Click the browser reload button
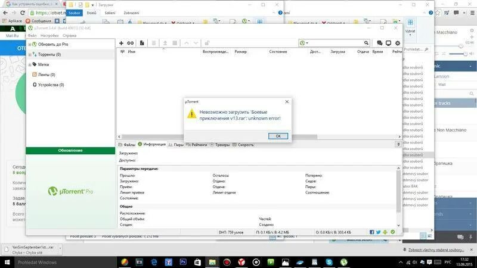Viewport: 477px width, 268px height. 23,13
